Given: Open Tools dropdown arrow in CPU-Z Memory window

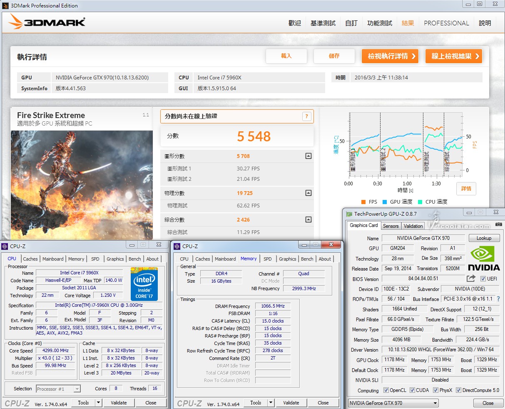Looking at the screenshot, I should [271, 403].
